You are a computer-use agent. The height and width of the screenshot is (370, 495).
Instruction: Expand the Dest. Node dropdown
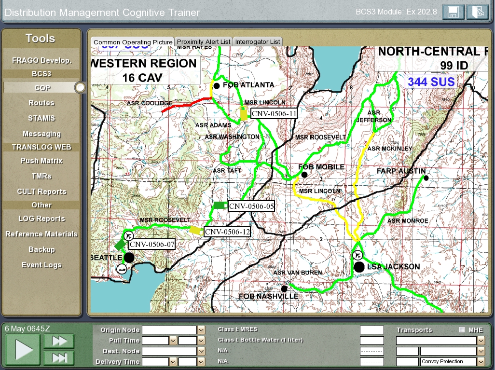pyautogui.click(x=201, y=351)
